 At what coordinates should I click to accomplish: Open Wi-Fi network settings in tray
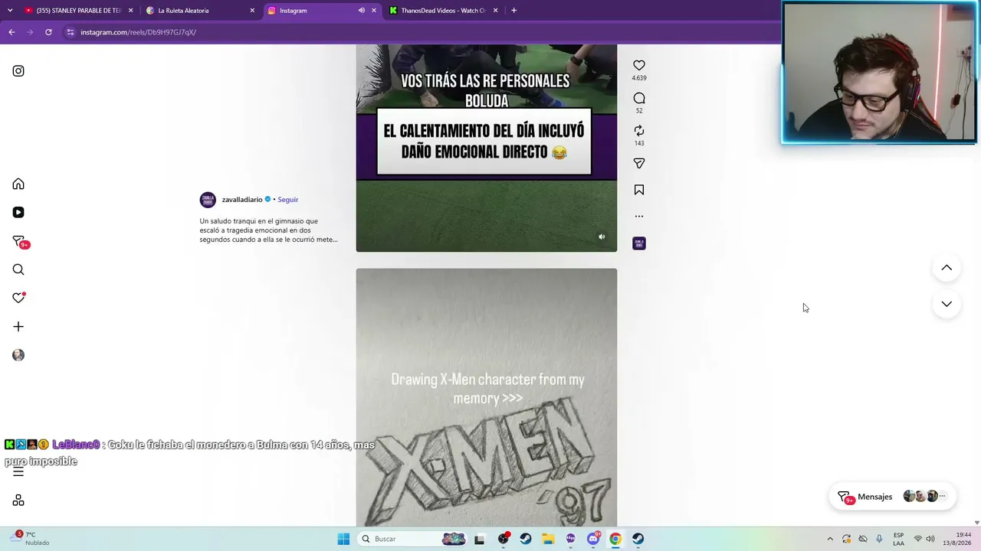click(917, 539)
